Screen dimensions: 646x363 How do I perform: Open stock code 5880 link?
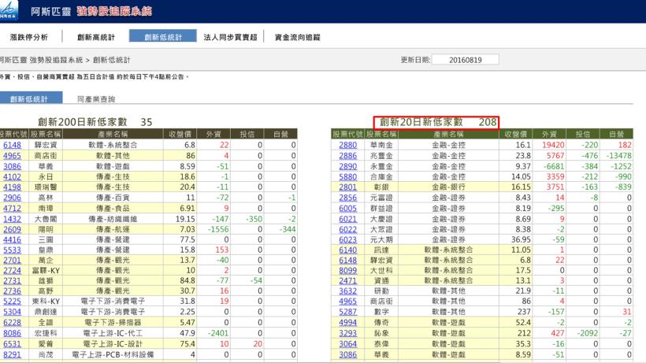[x=347, y=176]
